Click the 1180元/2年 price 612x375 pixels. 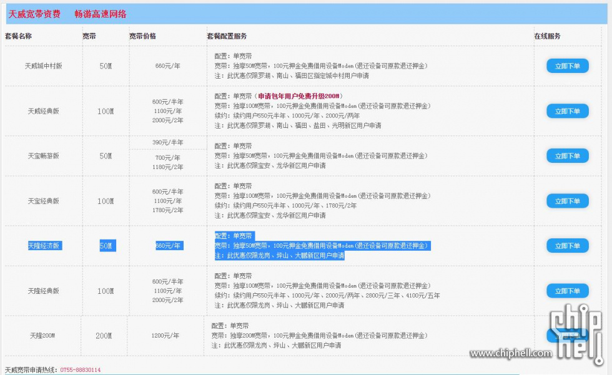pyautogui.click(x=168, y=167)
